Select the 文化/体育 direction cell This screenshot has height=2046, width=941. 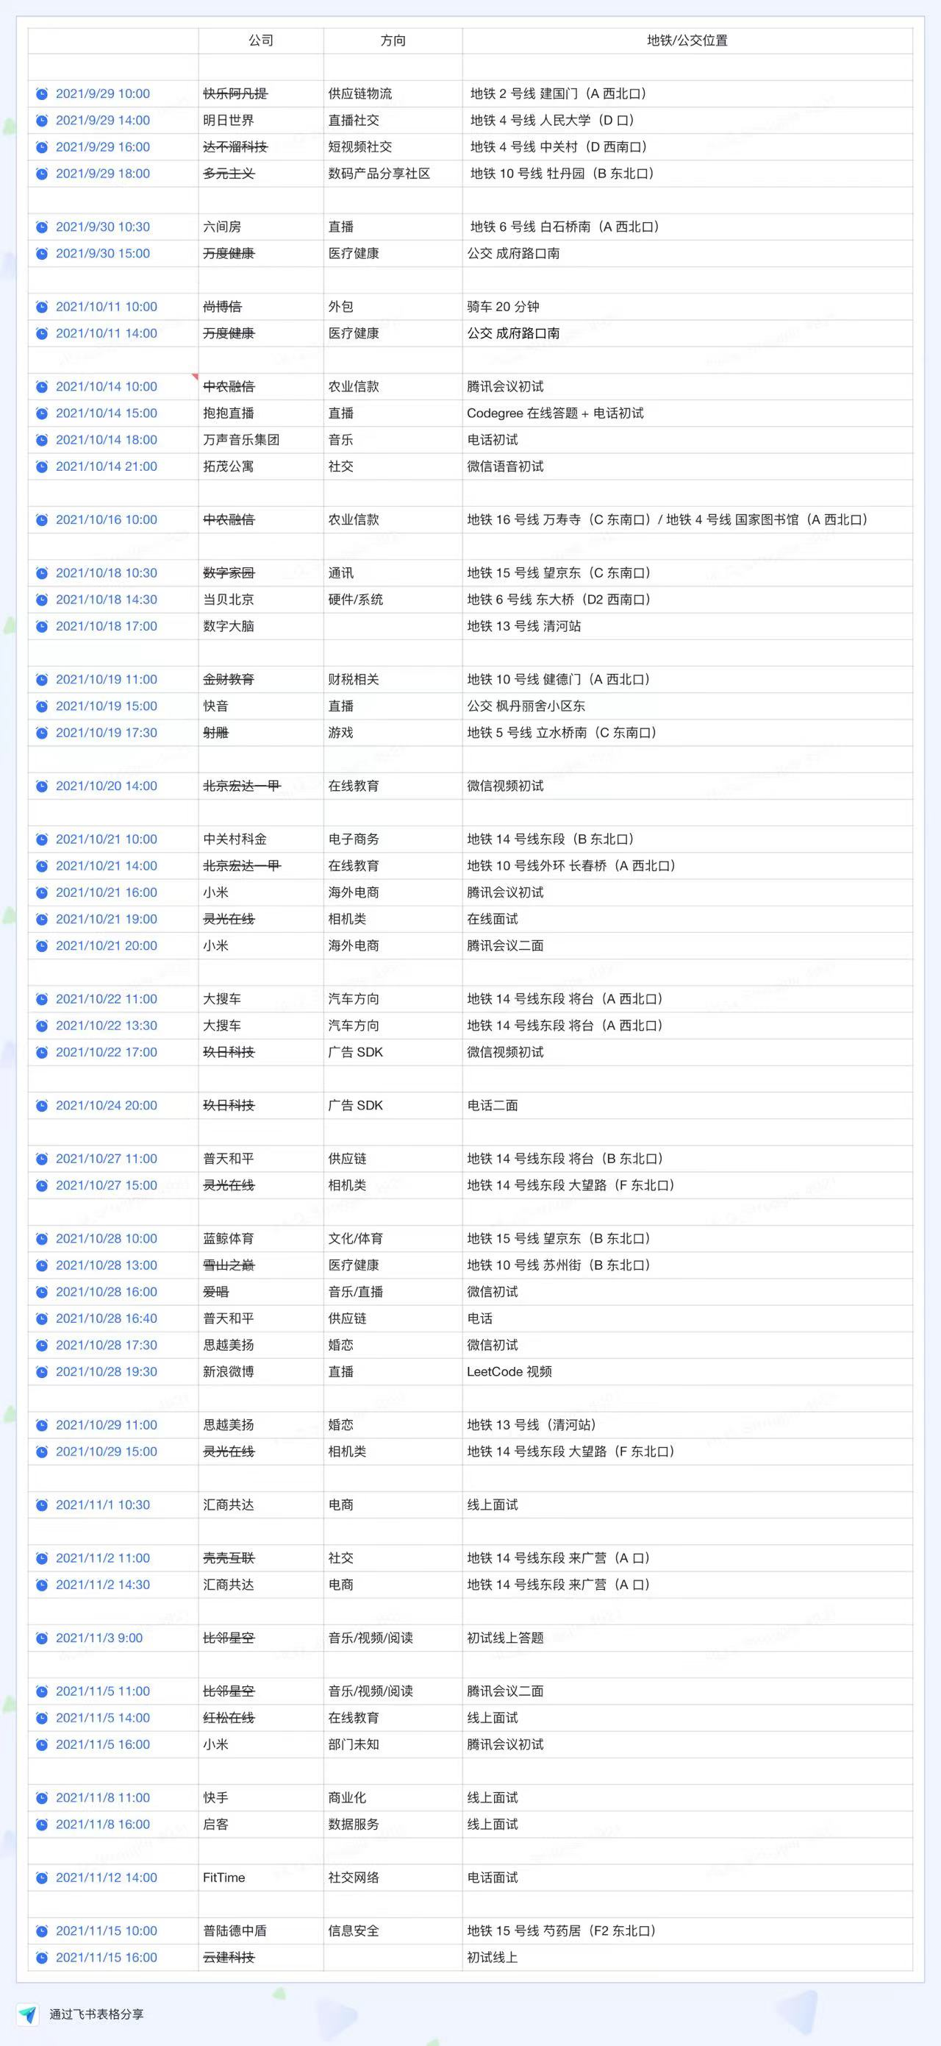(x=393, y=1239)
